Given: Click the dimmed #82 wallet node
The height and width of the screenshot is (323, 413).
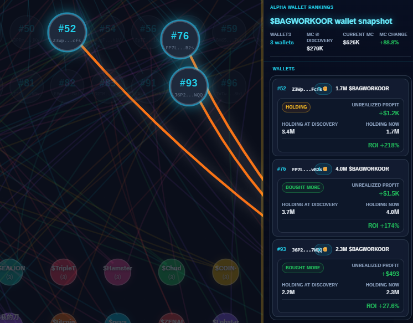Looking at the screenshot, I should click(67, 86).
